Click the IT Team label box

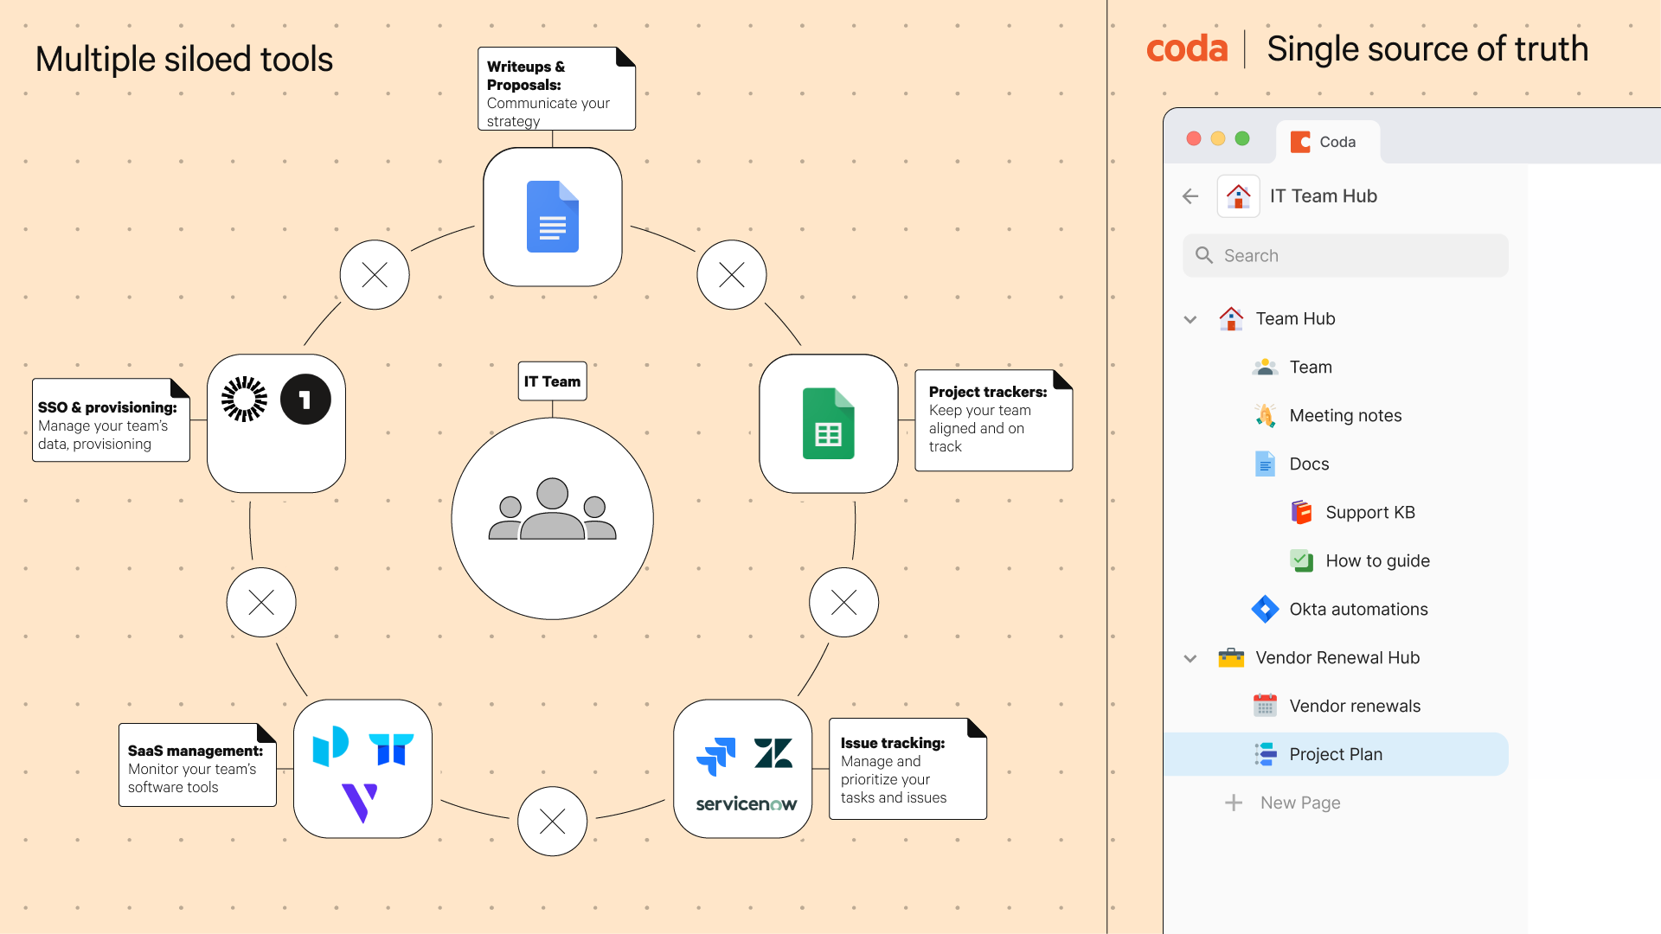tap(552, 381)
